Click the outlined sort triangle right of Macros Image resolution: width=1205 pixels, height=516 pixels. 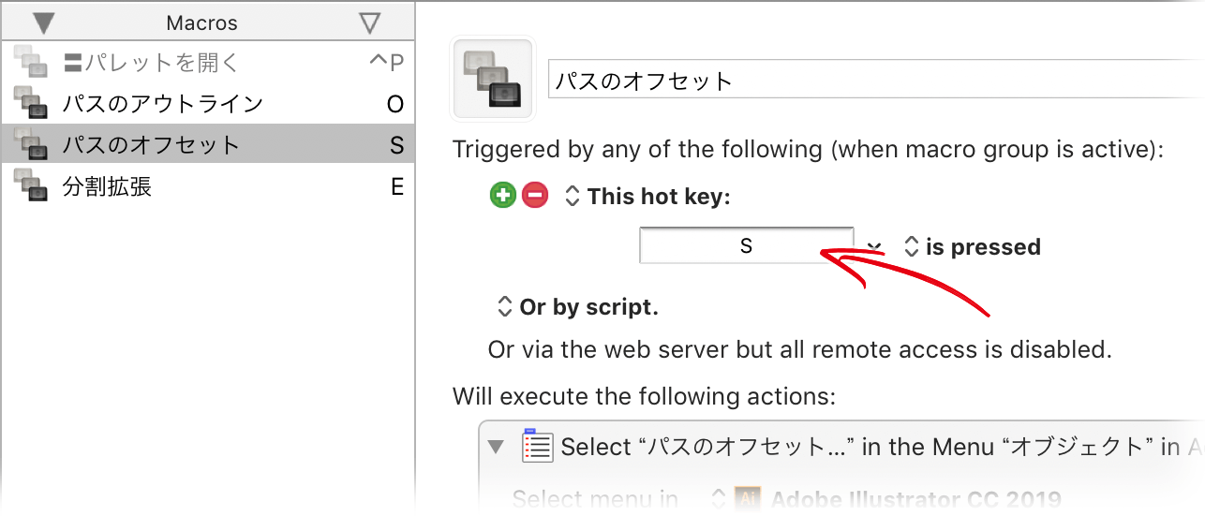(x=370, y=22)
